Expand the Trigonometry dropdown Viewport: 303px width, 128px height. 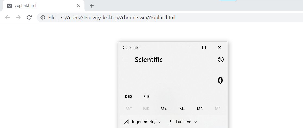(142, 122)
